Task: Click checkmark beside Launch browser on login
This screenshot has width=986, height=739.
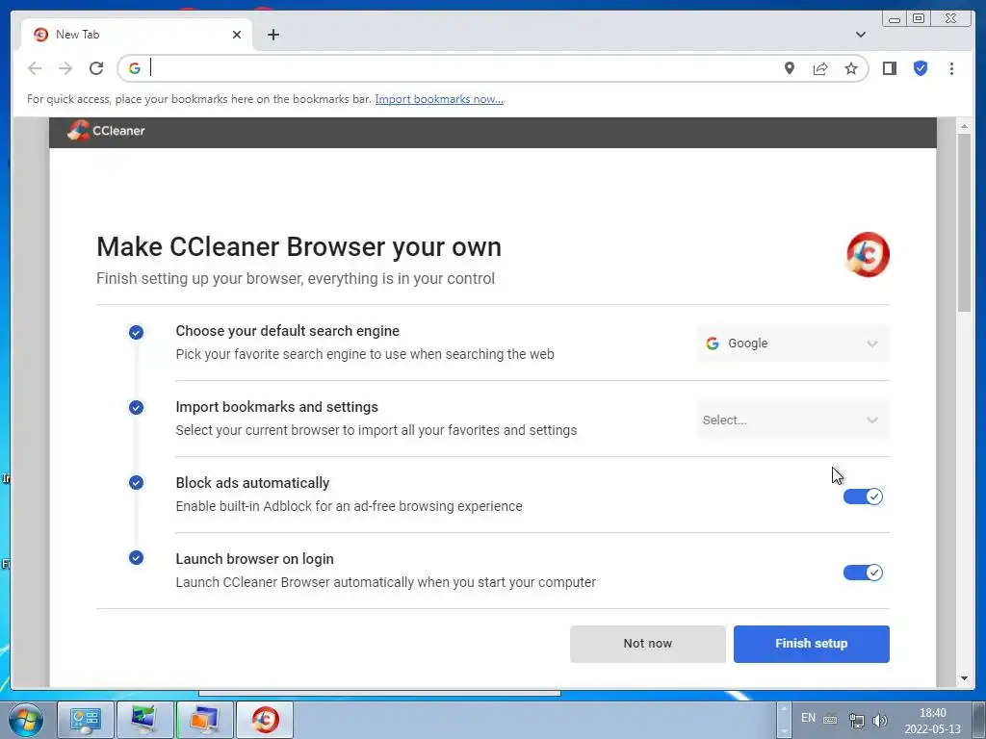Action: point(136,558)
